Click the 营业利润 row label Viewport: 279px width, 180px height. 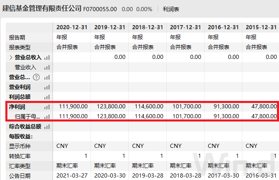(x=20, y=87)
